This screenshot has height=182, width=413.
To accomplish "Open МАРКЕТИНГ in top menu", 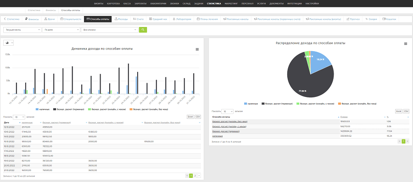I will click(x=231, y=4).
